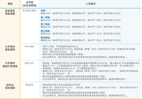Screen dimensions: 142x99
Task: Select the 大学预科基础课程 row label
Action: pos(10,48)
